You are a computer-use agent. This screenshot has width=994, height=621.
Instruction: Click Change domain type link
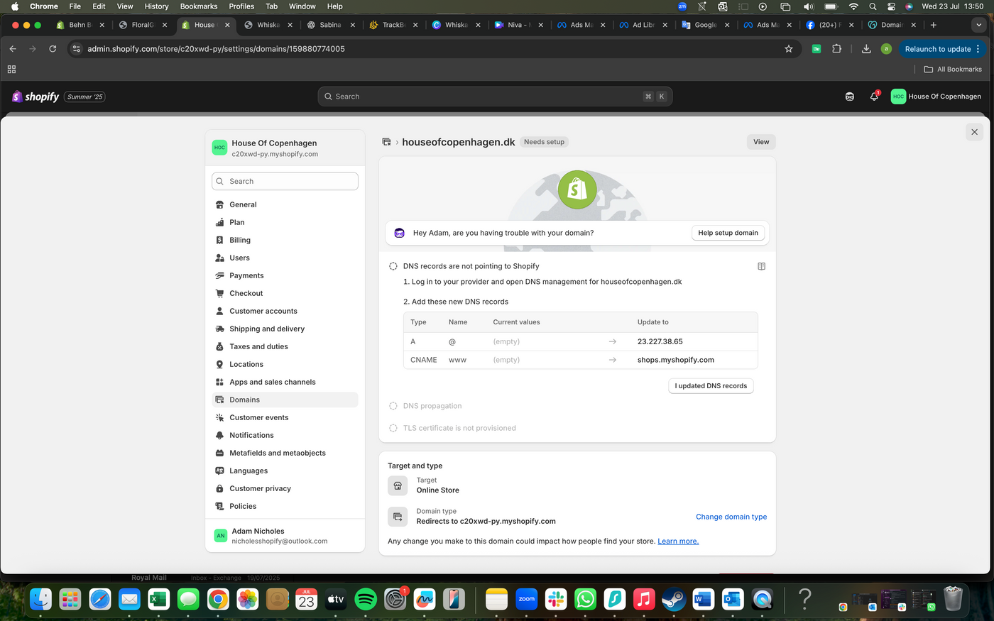[x=731, y=517]
